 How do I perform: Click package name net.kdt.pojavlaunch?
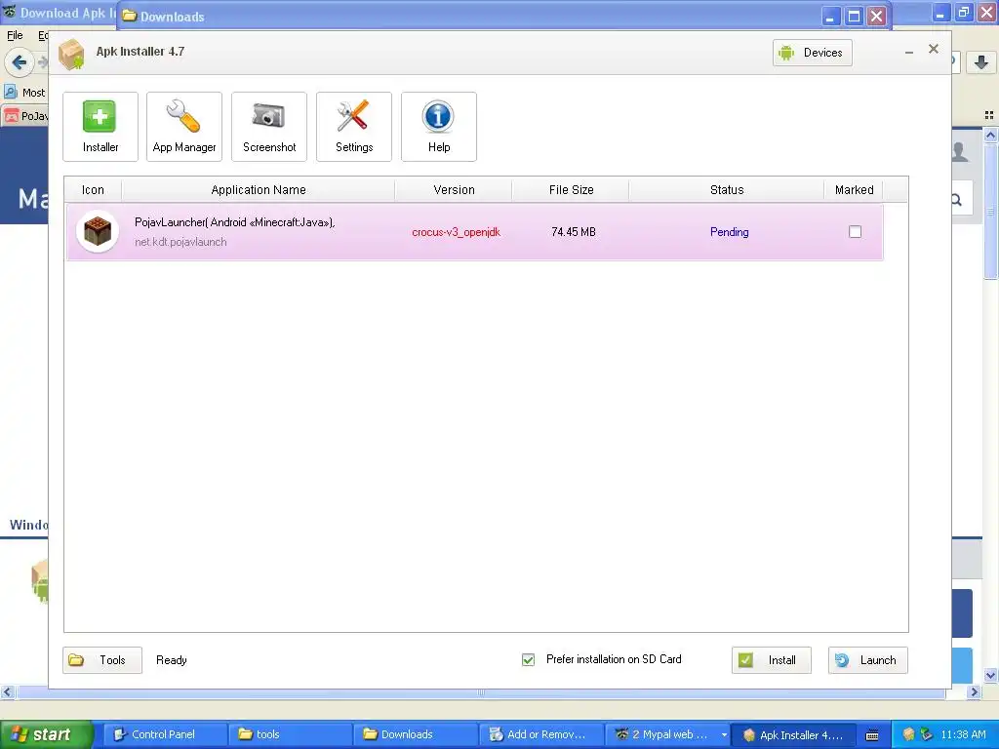[180, 242]
